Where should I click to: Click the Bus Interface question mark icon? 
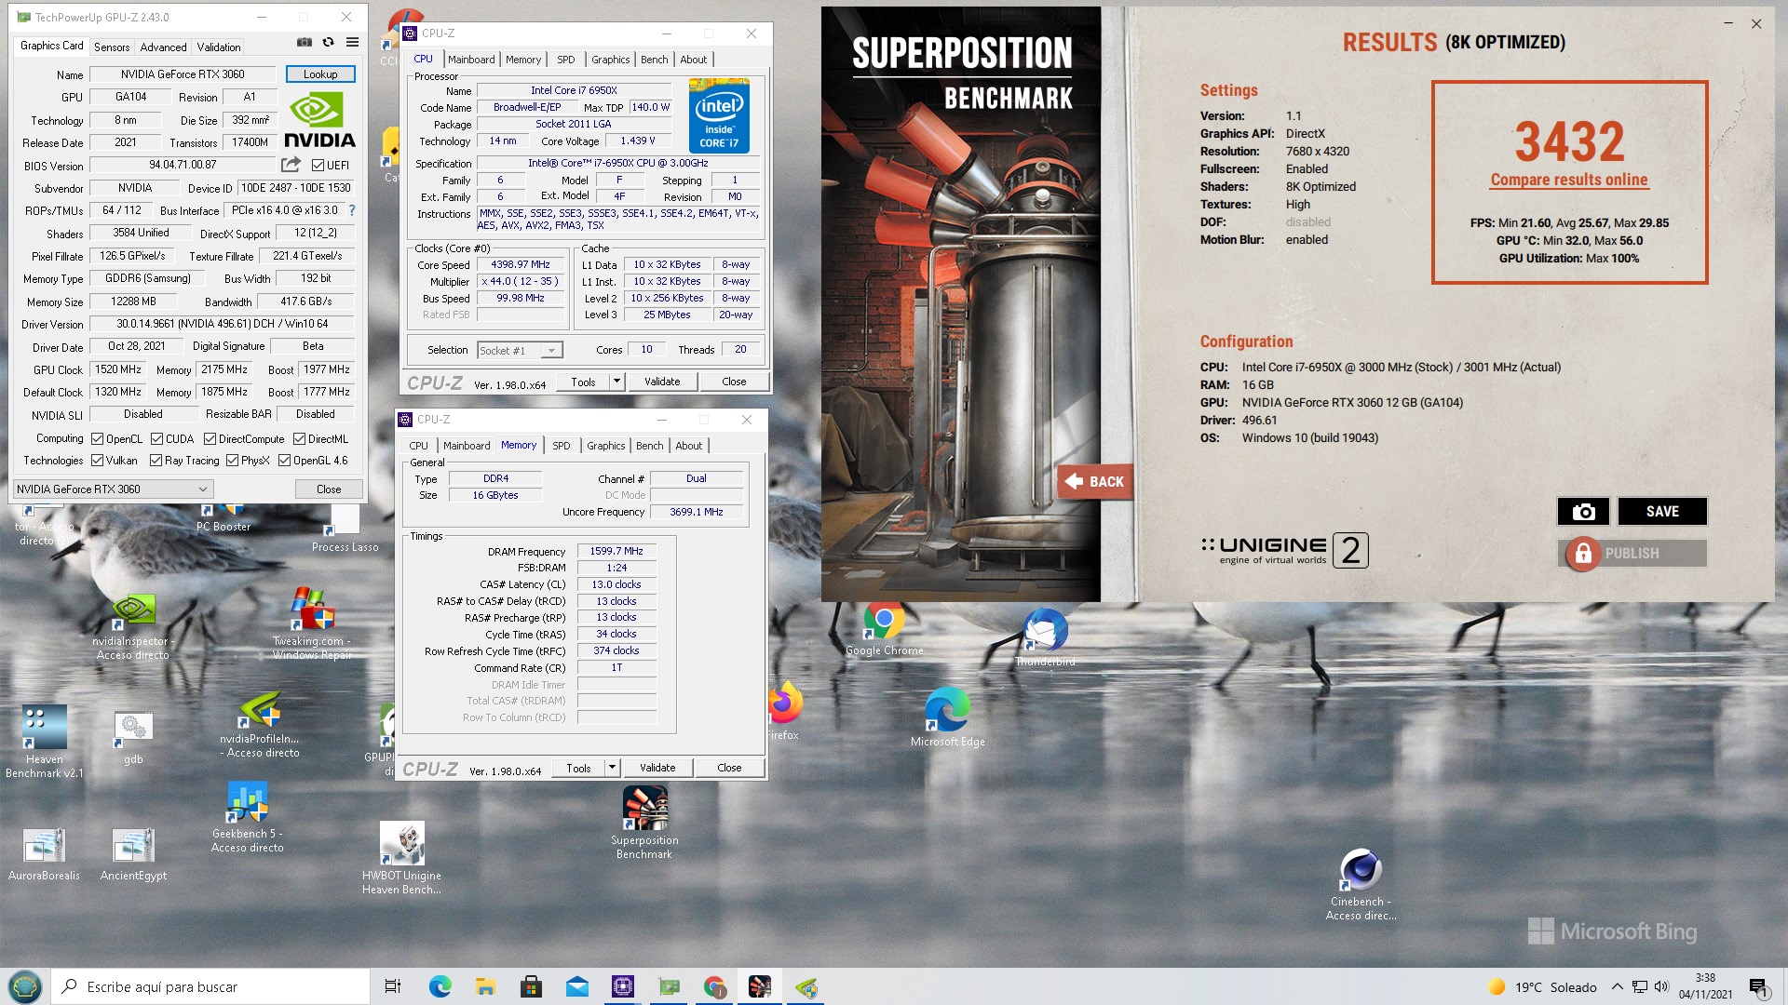coord(352,210)
